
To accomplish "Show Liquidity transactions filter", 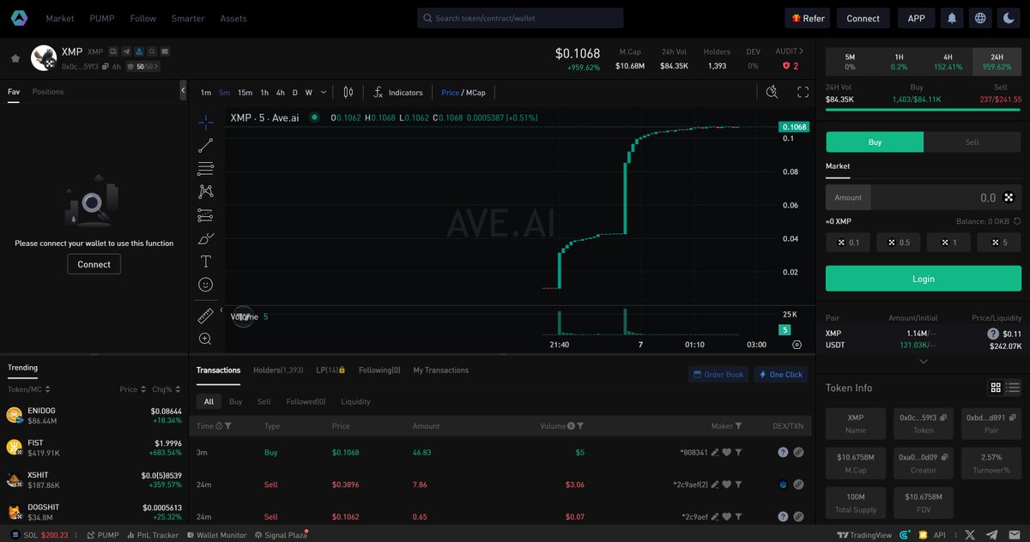I will coord(356,401).
